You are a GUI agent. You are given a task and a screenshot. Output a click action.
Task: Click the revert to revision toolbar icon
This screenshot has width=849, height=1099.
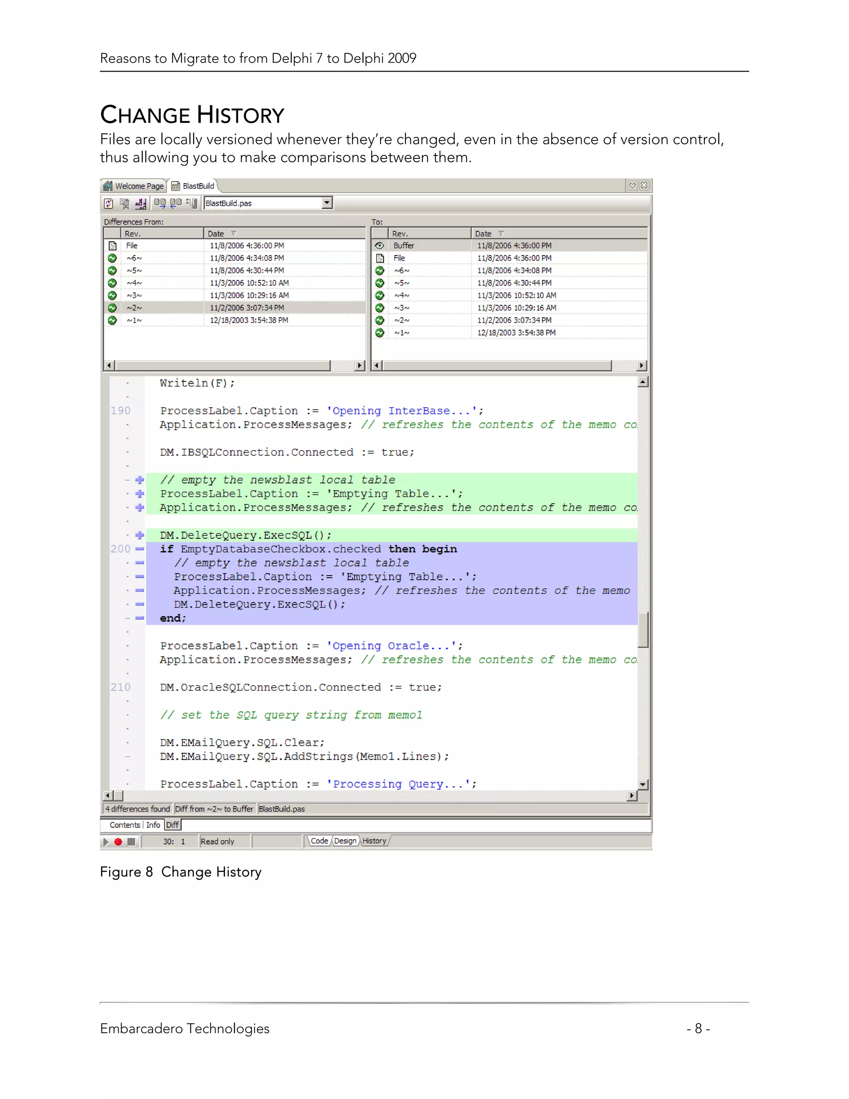[125, 203]
